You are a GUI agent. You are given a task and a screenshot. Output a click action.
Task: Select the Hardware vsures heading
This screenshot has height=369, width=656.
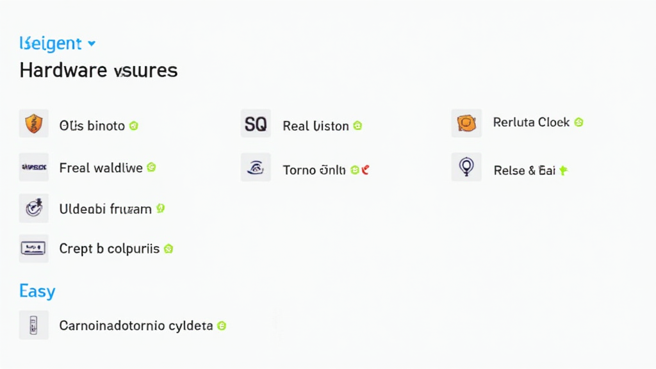(x=98, y=70)
